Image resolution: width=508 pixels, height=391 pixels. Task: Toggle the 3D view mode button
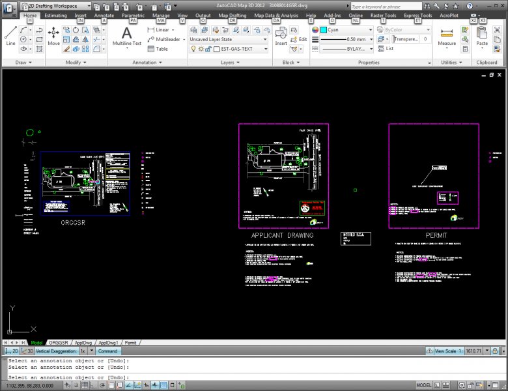click(x=27, y=351)
